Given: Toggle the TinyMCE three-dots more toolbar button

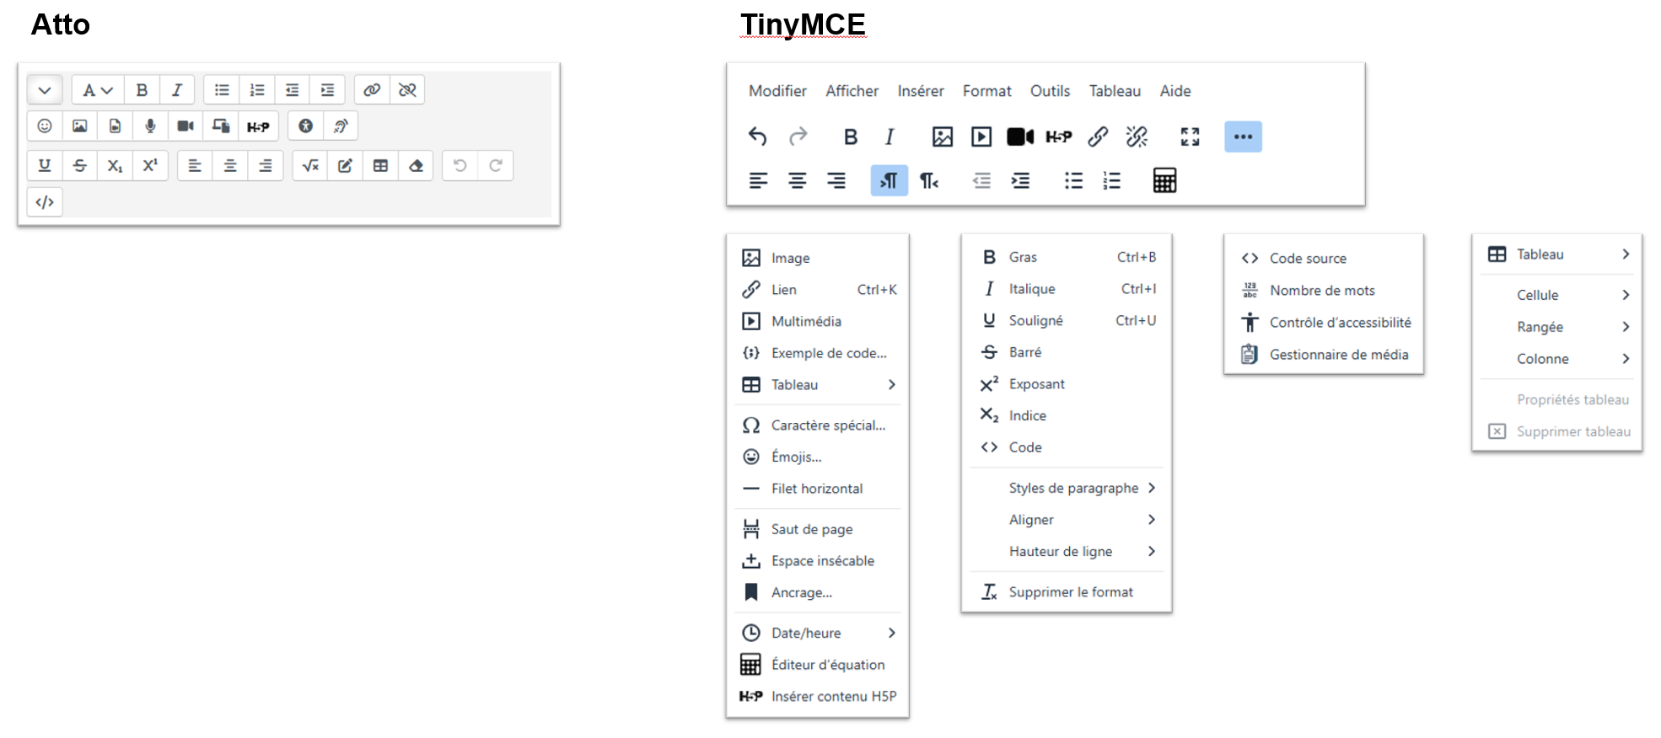Looking at the screenshot, I should click(x=1243, y=136).
